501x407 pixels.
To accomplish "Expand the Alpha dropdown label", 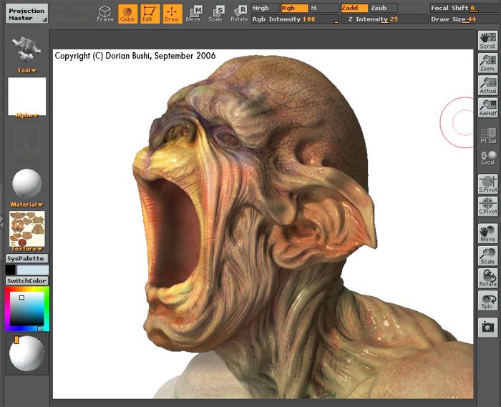I will [x=27, y=115].
